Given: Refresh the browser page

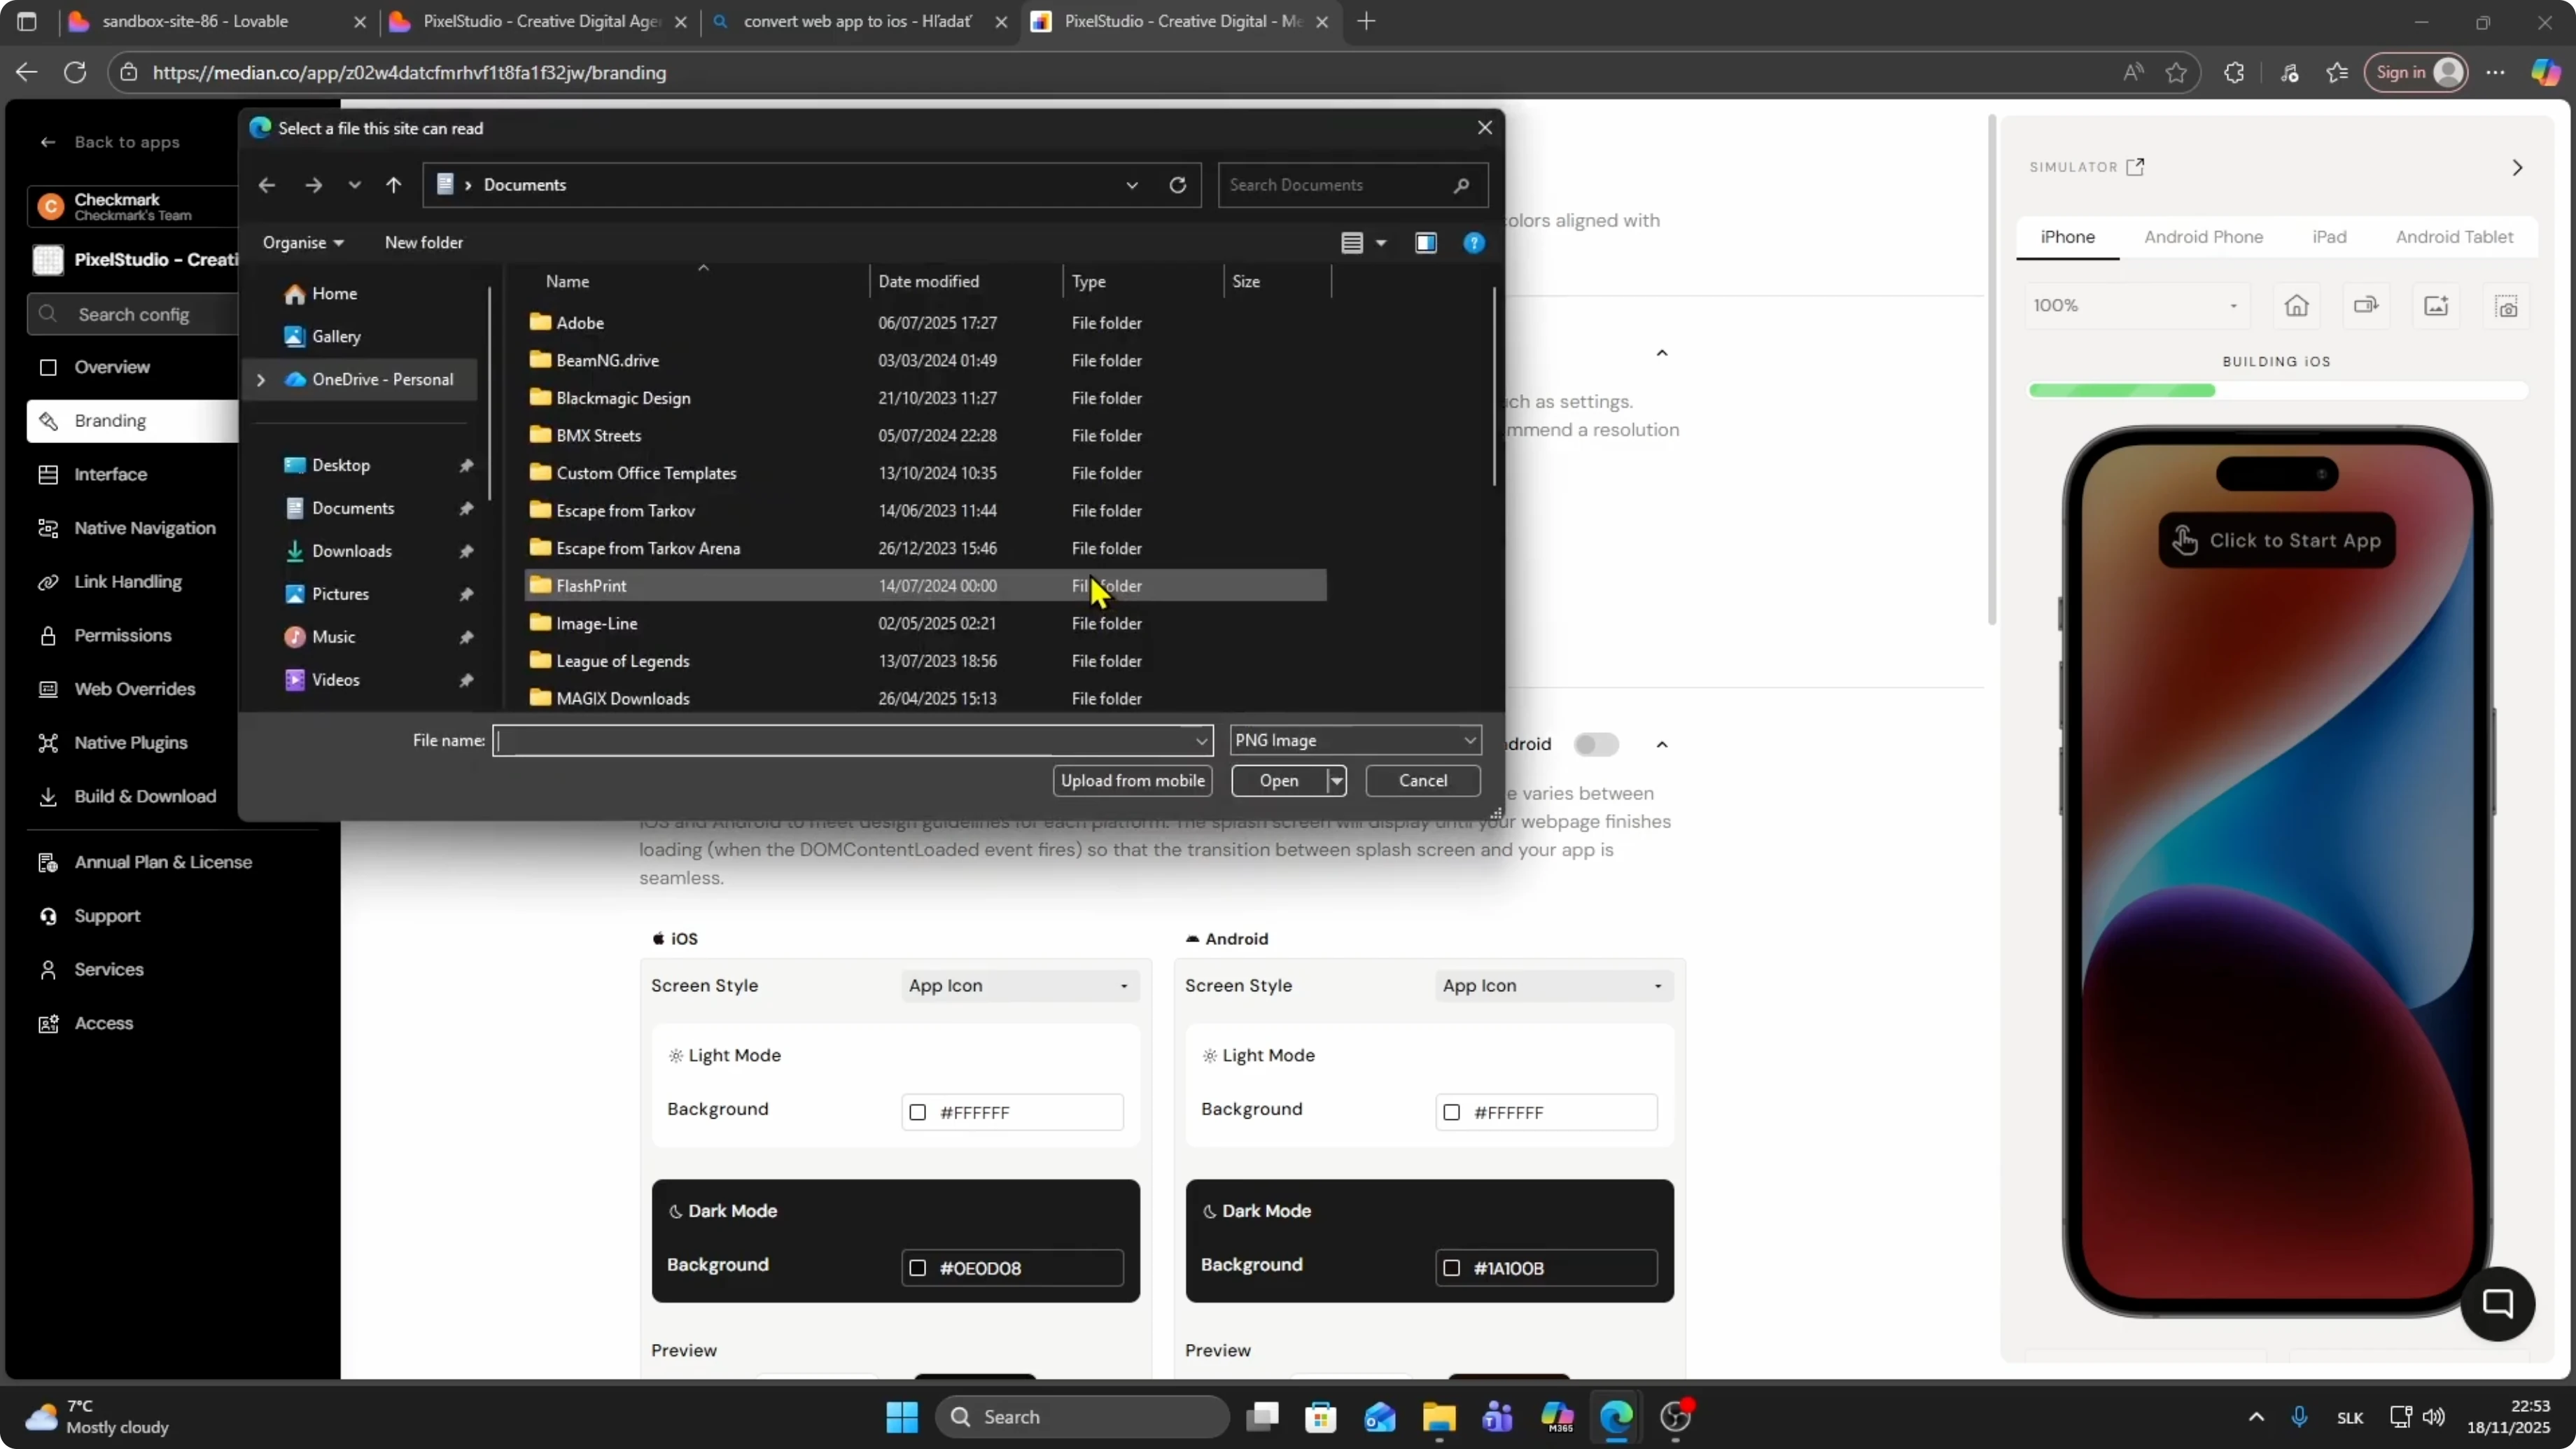Looking at the screenshot, I should click(75, 72).
